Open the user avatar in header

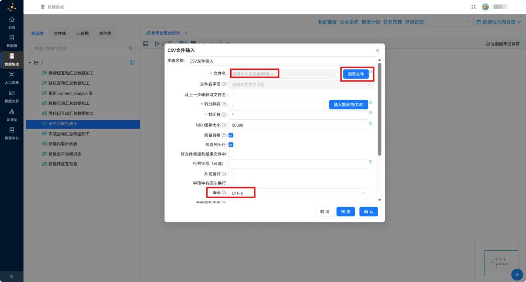click(485, 7)
